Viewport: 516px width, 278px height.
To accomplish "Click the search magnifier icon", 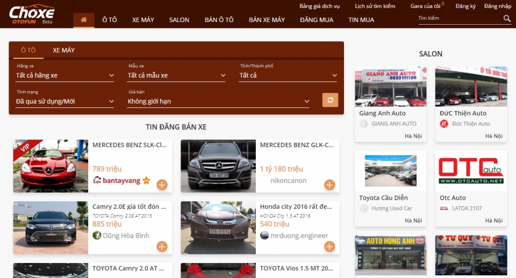I will tap(507, 18).
